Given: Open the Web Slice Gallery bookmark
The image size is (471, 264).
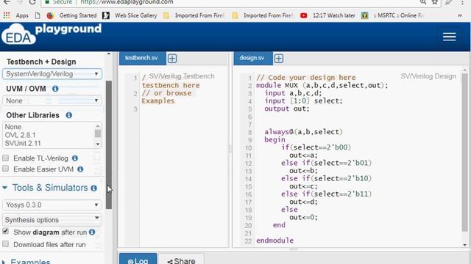Looking at the screenshot, I should pos(130,15).
